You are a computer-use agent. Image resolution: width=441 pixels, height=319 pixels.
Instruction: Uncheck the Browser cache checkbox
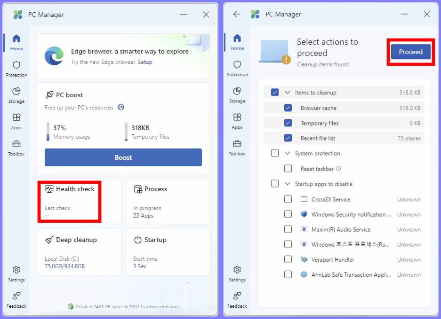pyautogui.click(x=288, y=108)
